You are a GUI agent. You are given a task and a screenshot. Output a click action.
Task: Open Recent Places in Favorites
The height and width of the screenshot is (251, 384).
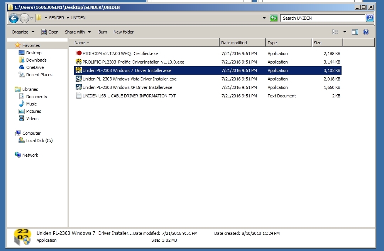click(x=39, y=75)
